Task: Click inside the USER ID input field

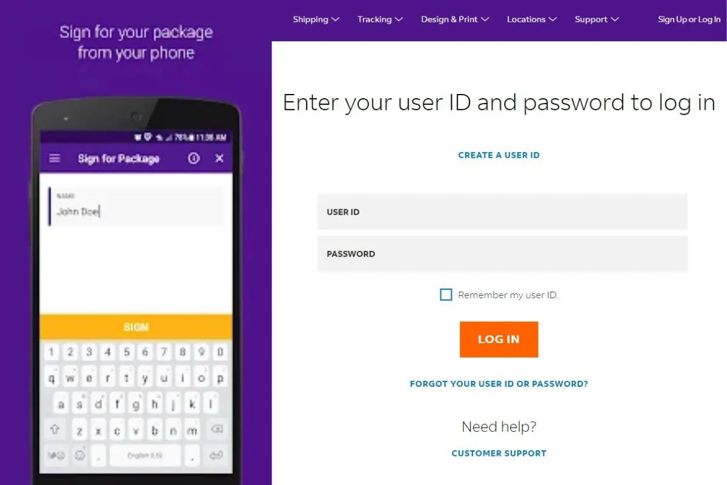Action: click(x=502, y=212)
